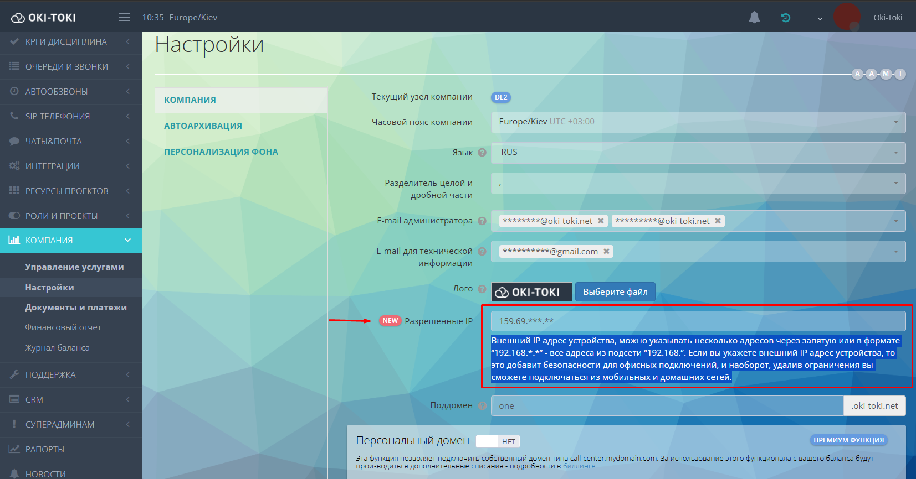Click the Очереди и звонки list icon
The image size is (916, 479).
(14, 66)
